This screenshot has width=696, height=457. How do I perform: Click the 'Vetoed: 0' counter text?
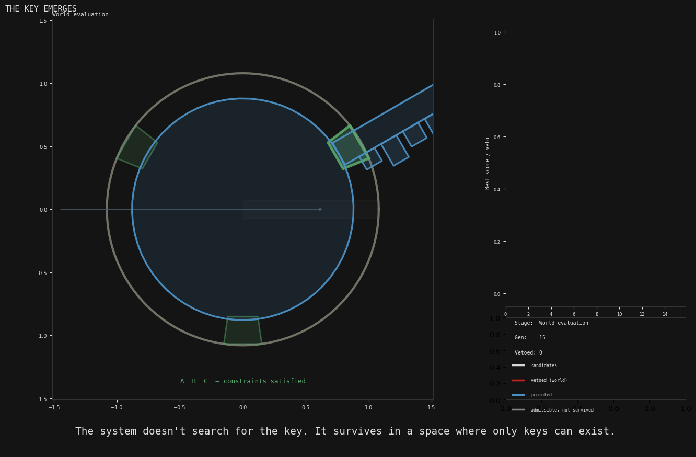[528, 353]
